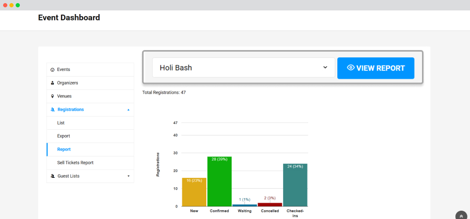Open the registrations List submenu
This screenshot has width=470, height=219.
(90, 123)
